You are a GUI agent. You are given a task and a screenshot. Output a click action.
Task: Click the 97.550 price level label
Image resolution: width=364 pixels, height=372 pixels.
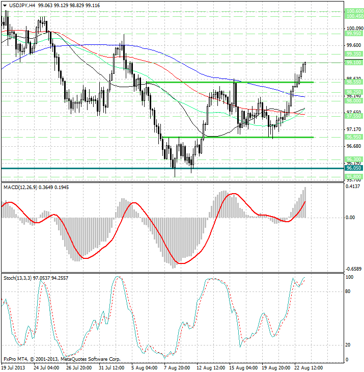tap(354, 116)
